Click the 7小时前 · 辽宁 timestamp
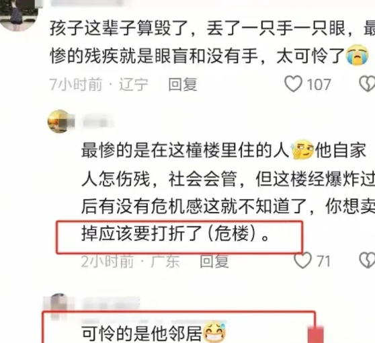 [x=99, y=84]
